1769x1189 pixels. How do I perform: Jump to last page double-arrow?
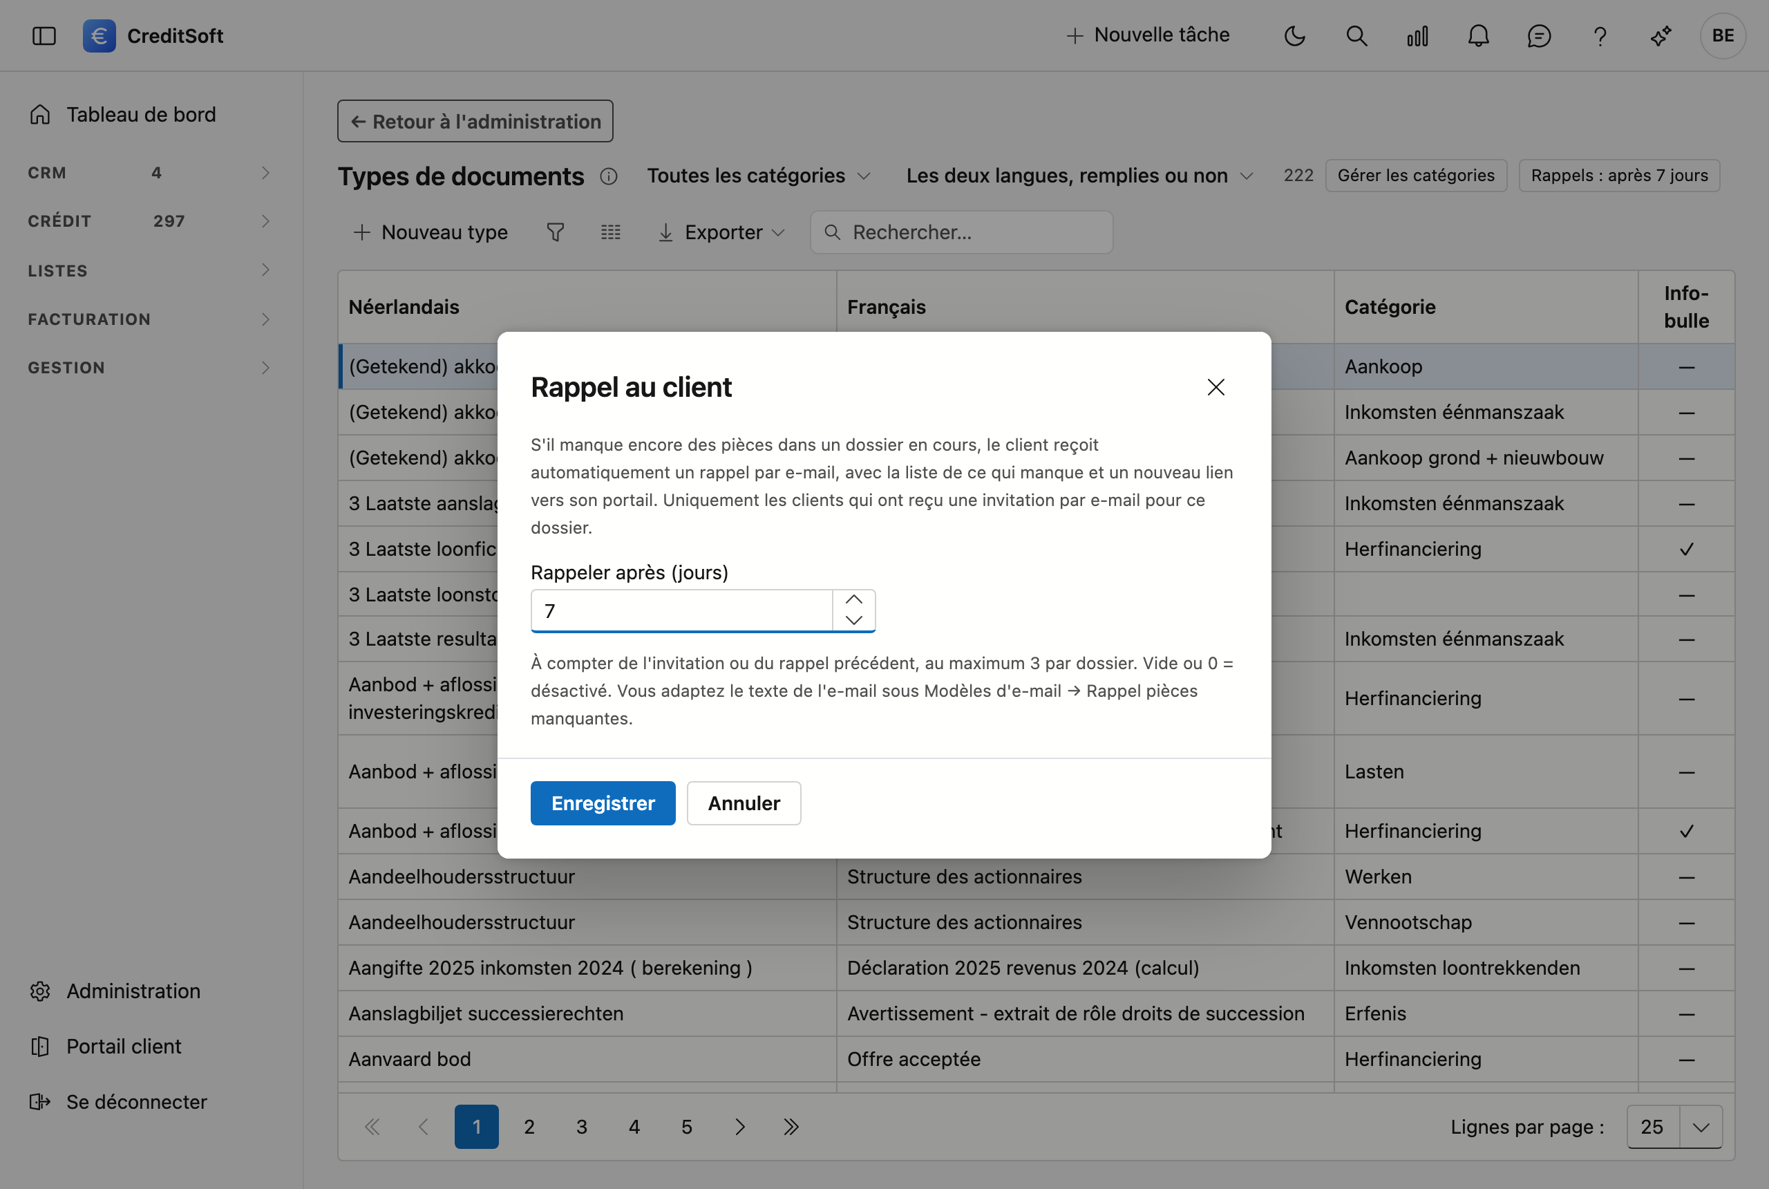point(791,1127)
